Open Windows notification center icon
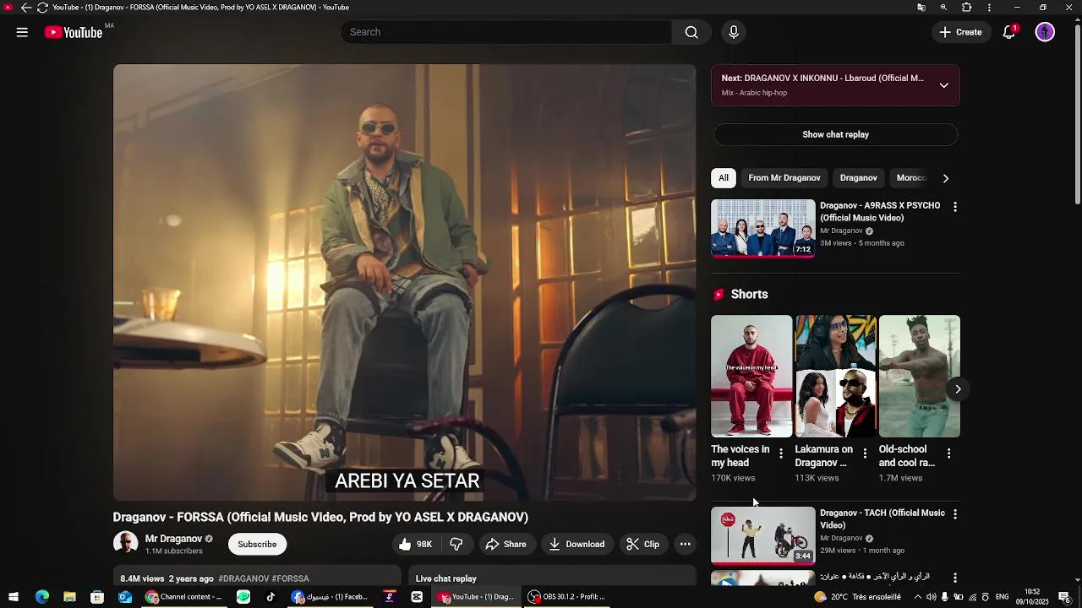1082x608 pixels. coord(1064,597)
